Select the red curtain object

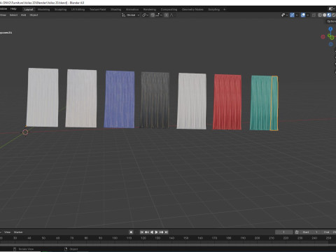(227, 102)
